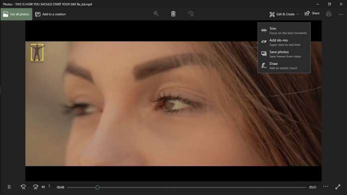Screen dimensions: 347x195
Task: Open the Edit & Create dropdown
Action: click(x=284, y=14)
